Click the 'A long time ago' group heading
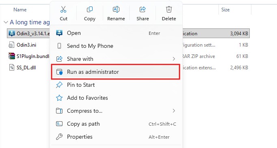277x148 pixels. click(x=30, y=22)
